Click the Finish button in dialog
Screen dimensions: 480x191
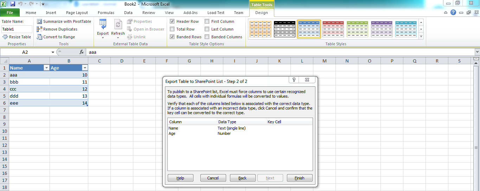coord(300,178)
